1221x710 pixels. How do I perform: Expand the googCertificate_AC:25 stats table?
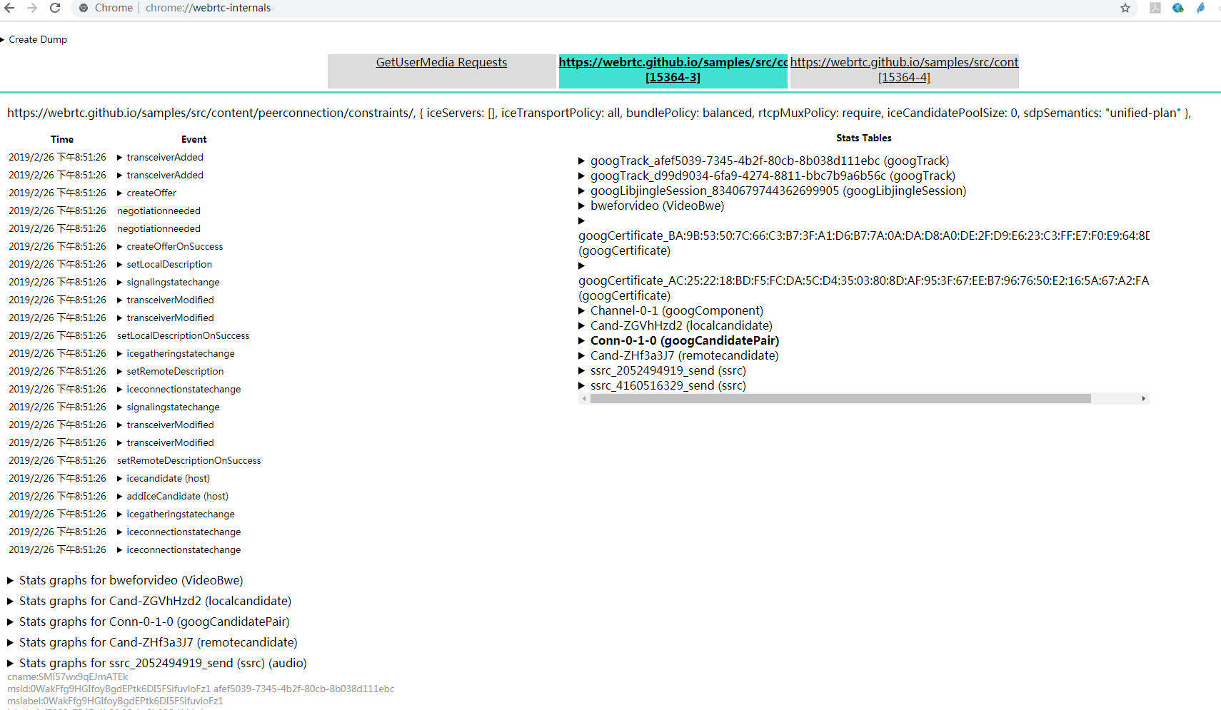582,265
